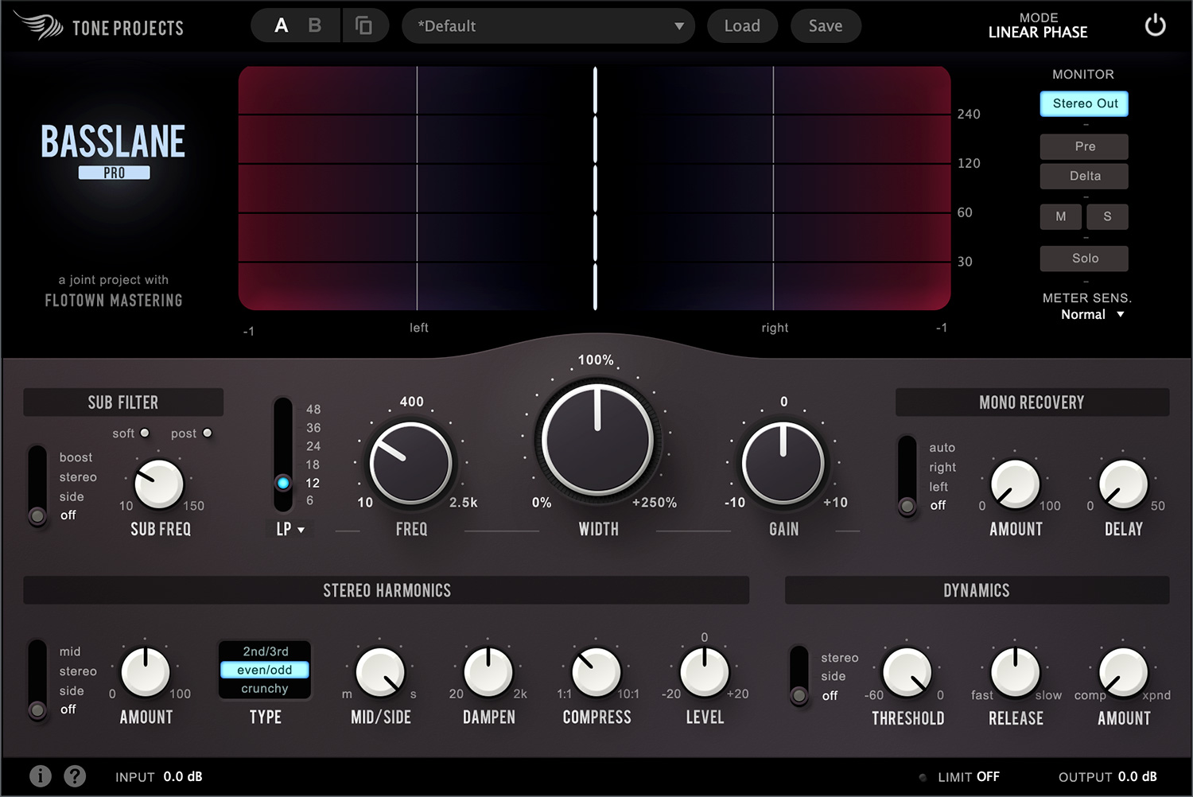Image resolution: width=1193 pixels, height=797 pixels.
Task: Click the OUTPUT 0.0 dB value
Action: (1137, 776)
